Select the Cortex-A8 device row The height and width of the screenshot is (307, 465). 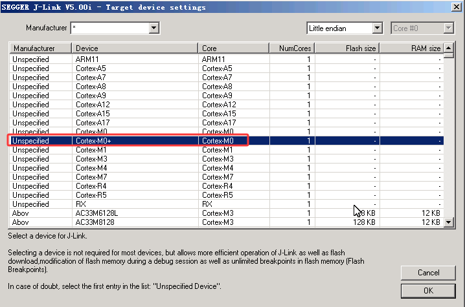tap(227, 87)
